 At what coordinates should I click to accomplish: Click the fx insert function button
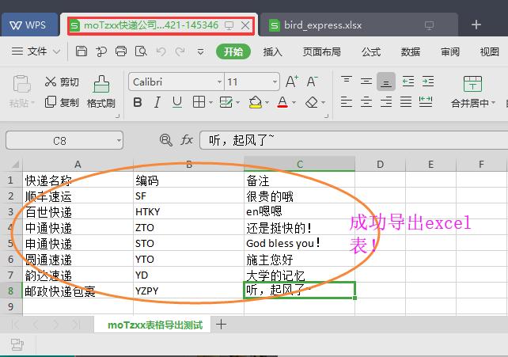pyautogui.click(x=187, y=140)
